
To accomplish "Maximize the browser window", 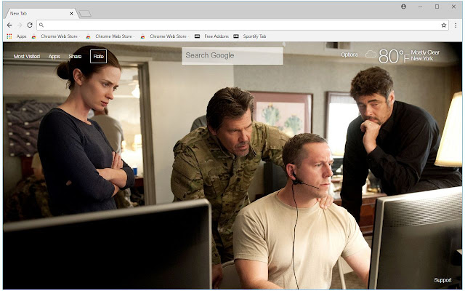I will [437, 7].
